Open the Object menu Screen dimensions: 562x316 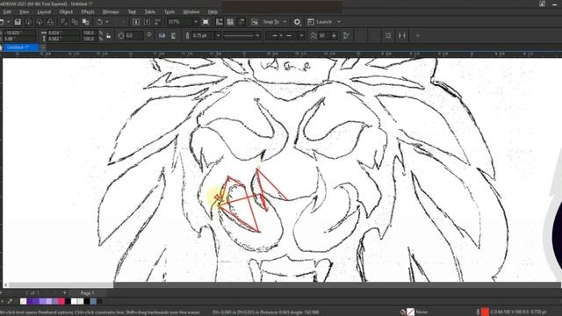(x=66, y=11)
